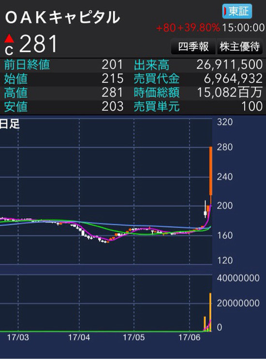Click the +39.80% change percentage

(x=198, y=28)
